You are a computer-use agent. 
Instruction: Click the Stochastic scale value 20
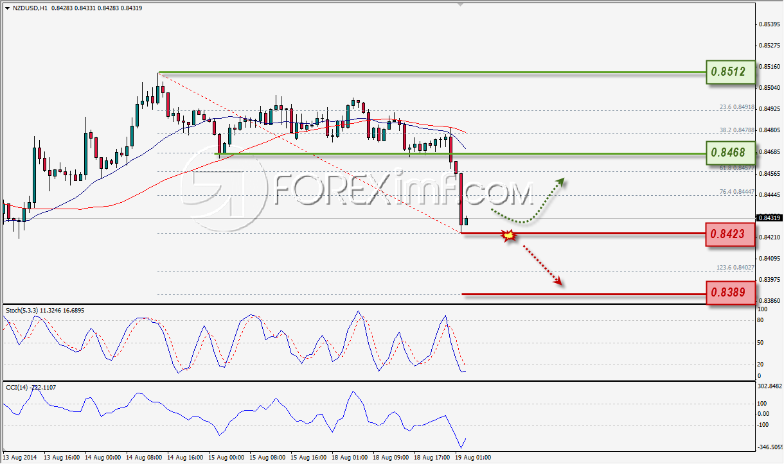coord(761,365)
